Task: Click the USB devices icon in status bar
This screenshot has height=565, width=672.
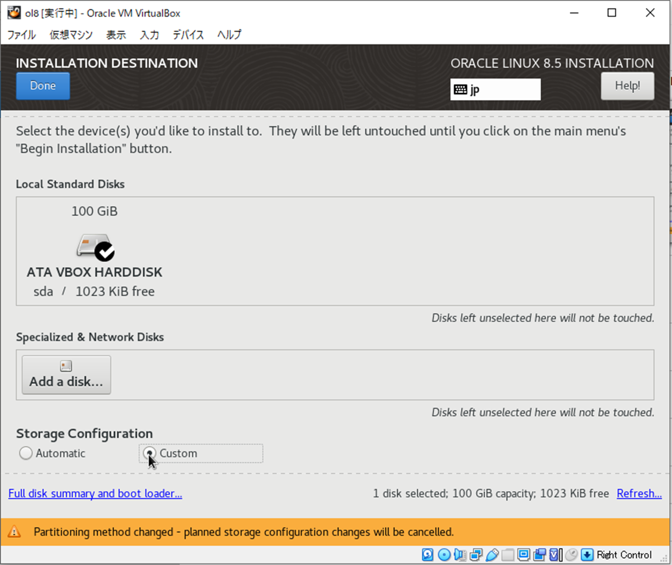Action: [x=492, y=555]
